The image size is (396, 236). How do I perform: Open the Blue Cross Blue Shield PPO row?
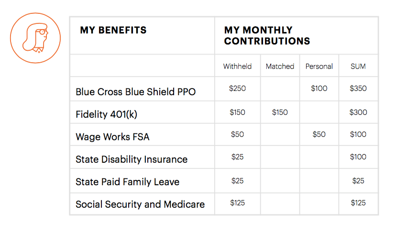click(136, 91)
